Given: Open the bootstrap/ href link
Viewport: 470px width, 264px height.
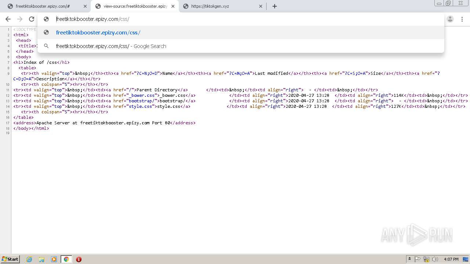Looking at the screenshot, I should pos(142,101).
